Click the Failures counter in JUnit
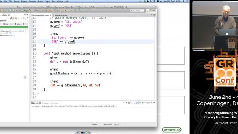This screenshot has height=134, width=238. [19, 24]
